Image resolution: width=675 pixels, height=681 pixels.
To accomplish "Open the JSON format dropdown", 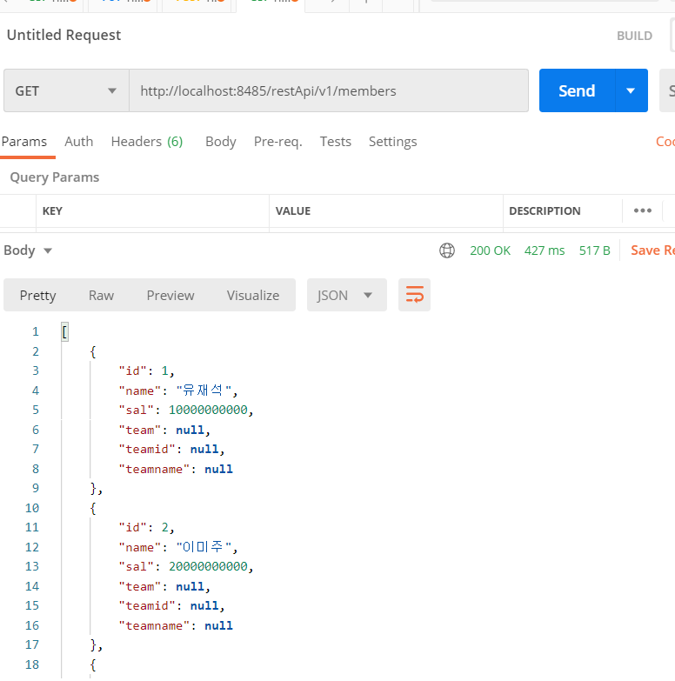I will (346, 296).
